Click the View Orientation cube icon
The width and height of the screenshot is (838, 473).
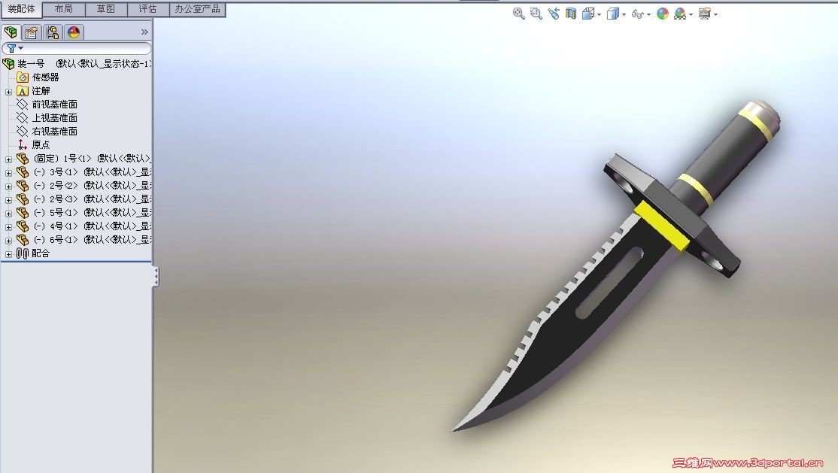pos(588,14)
